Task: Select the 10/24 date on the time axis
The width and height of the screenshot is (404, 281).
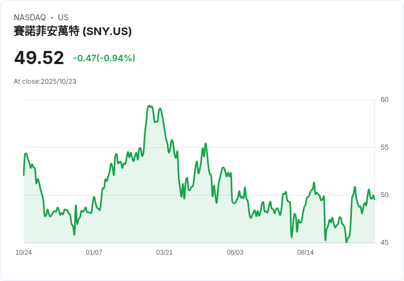Action: point(24,253)
